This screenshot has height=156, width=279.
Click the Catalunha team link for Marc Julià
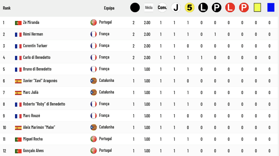106,92
